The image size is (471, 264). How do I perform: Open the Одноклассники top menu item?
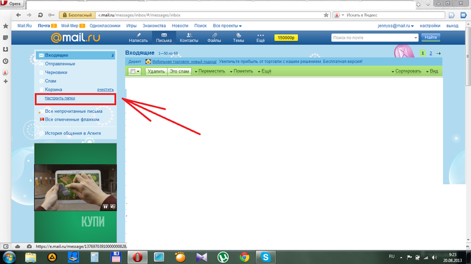tap(105, 26)
